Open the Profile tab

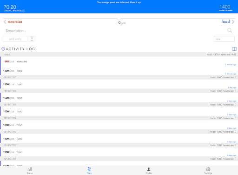coord(149,170)
